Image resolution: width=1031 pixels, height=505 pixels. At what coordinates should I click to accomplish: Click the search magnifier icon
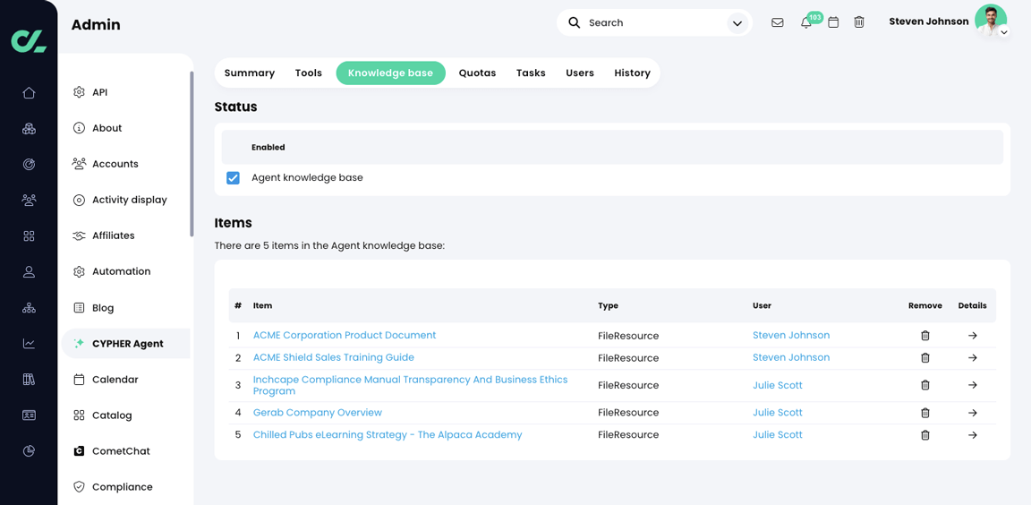pos(574,22)
